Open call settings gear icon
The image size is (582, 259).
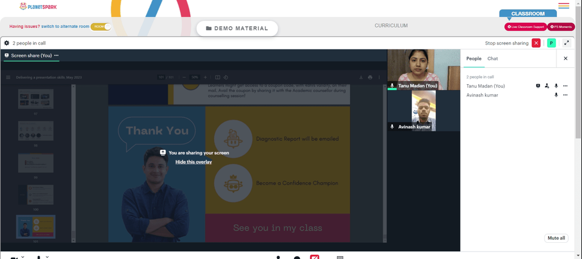coord(6,43)
